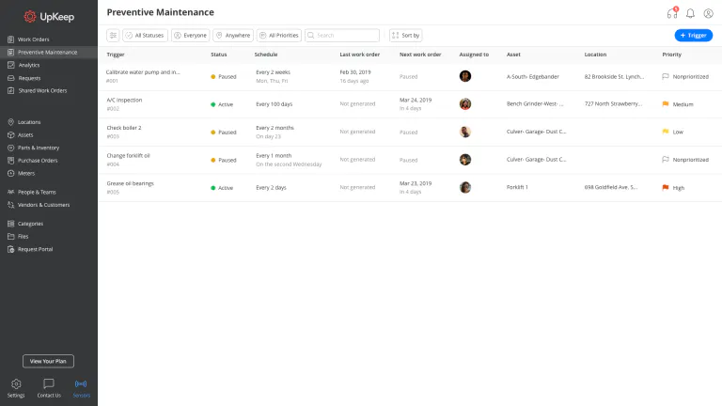This screenshot has width=722, height=406.
Task: Click the Preventive Maintenance page title
Action: pyautogui.click(x=160, y=12)
